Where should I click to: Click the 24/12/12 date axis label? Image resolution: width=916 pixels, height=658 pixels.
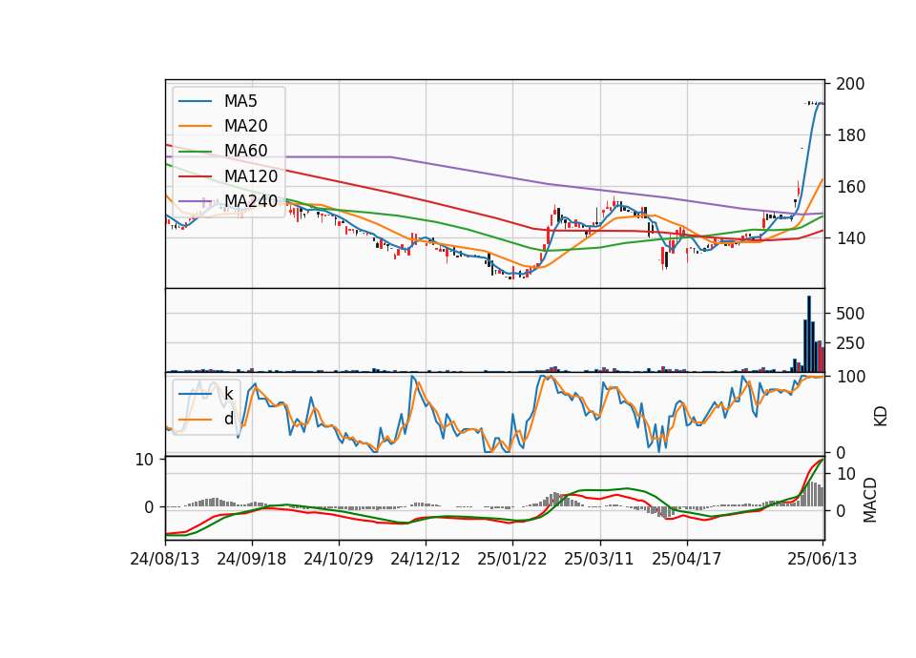tap(426, 559)
